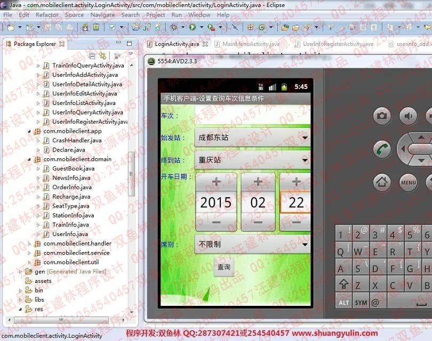
Task: Click the emulator volume speaker button
Action: point(408,116)
